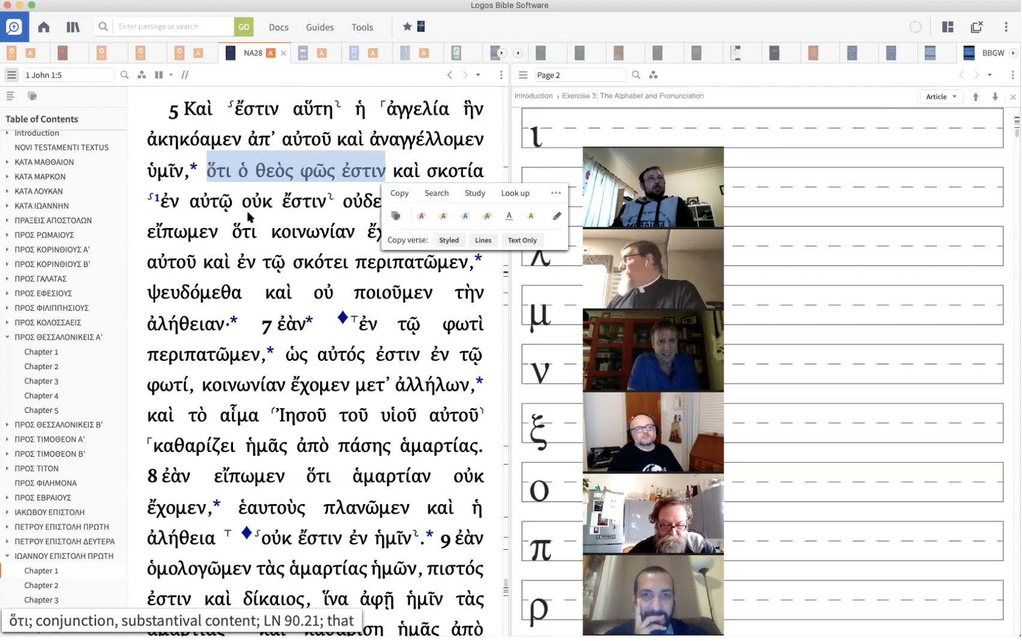Select NOVI TESTAMENTI TEXTUS entry
The width and height of the screenshot is (1022, 641).
click(61, 148)
